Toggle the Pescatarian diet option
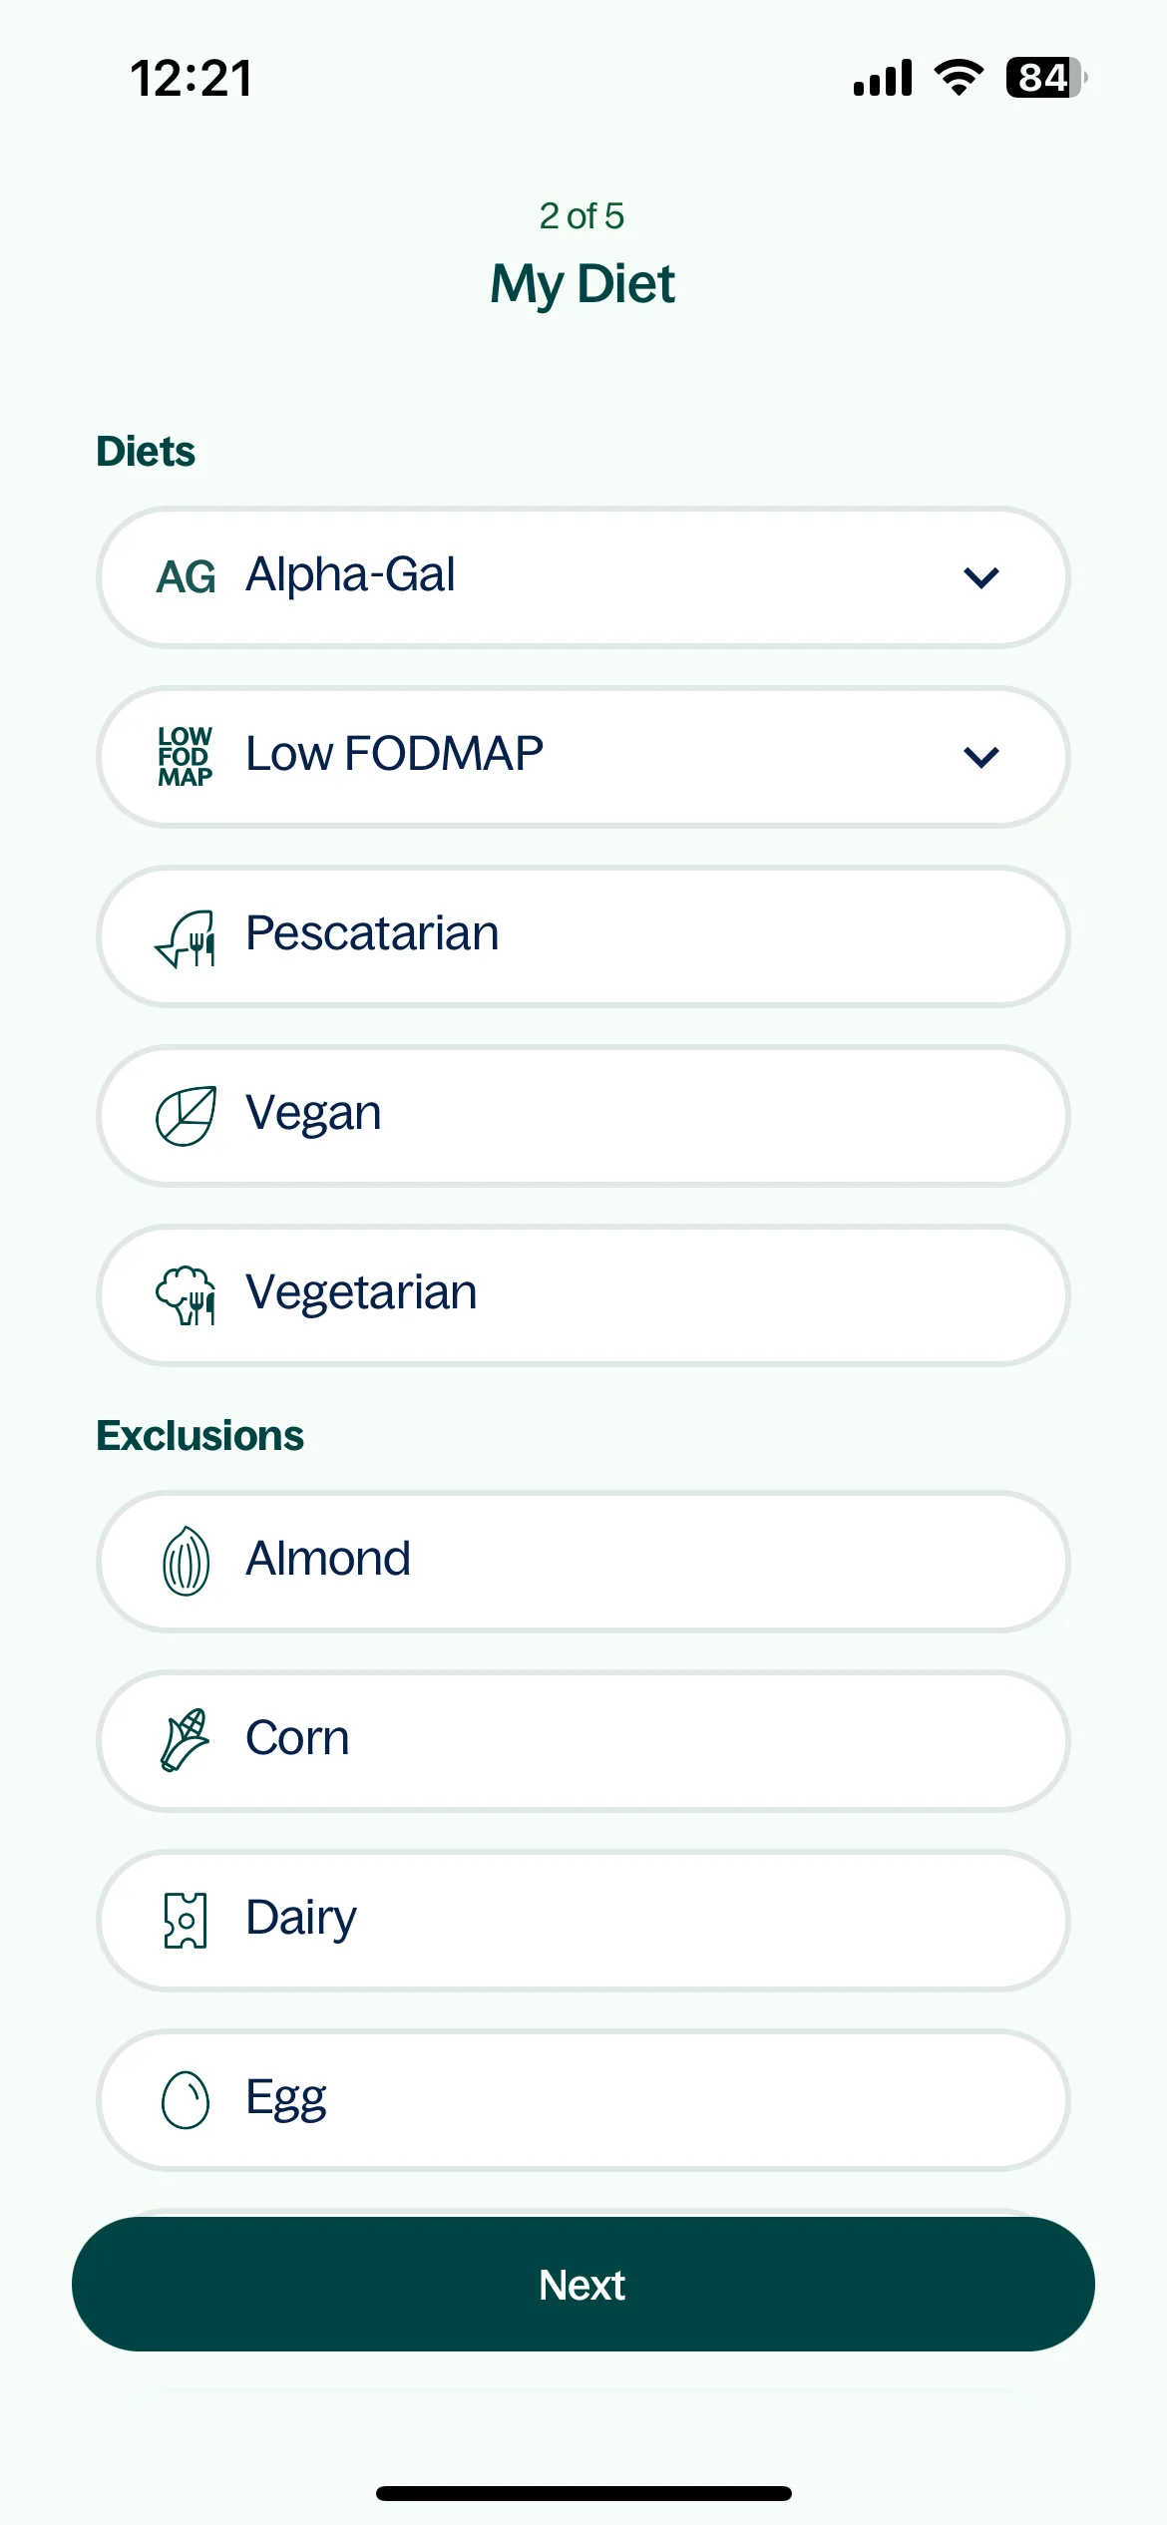The image size is (1167, 2525). click(x=583, y=936)
